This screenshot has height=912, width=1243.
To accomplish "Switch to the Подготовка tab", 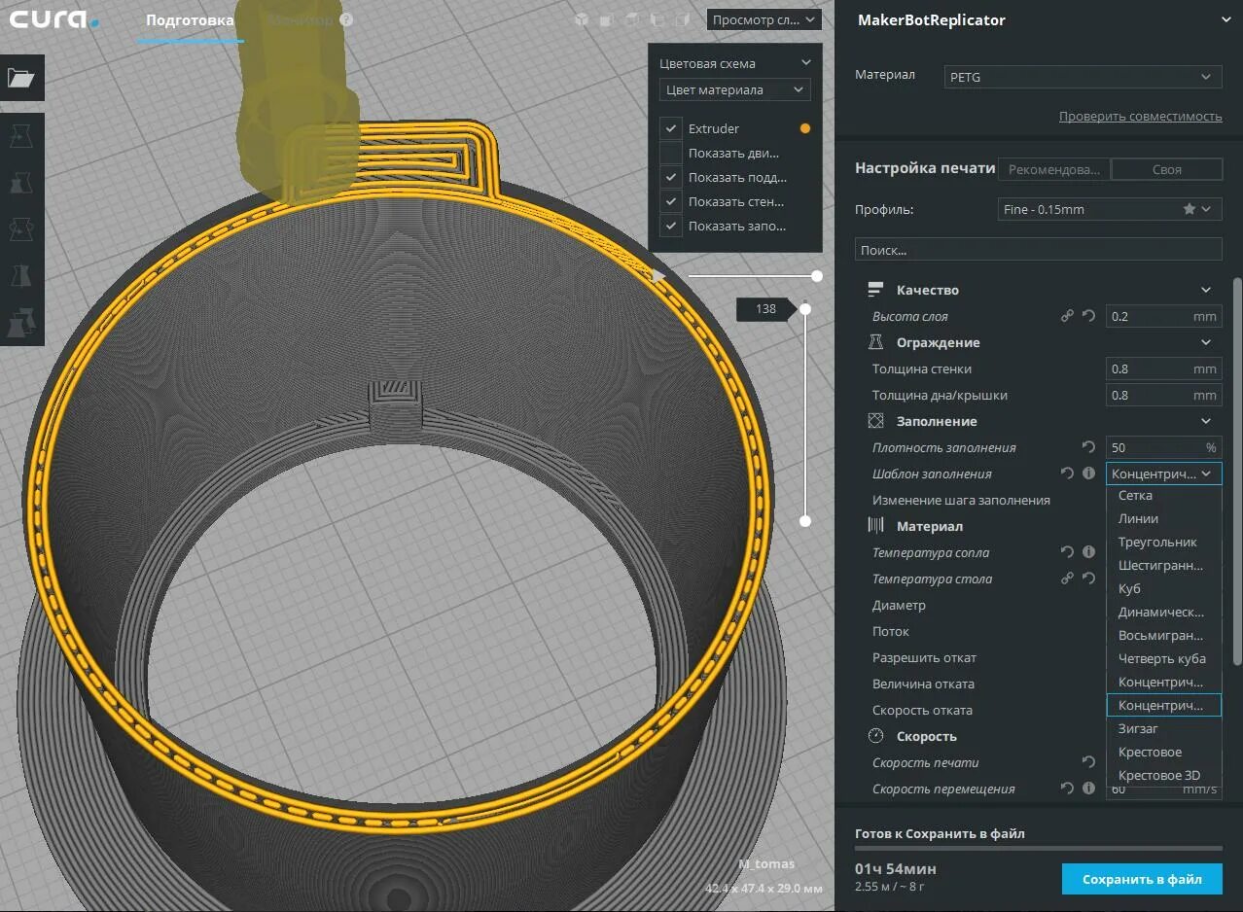I will tap(190, 19).
